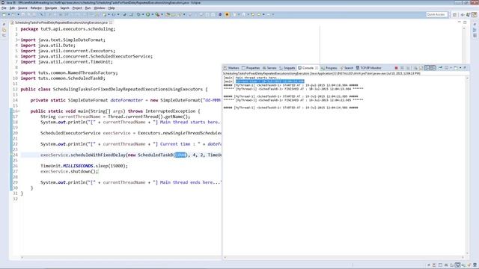Image resolution: width=479 pixels, height=269 pixels.
Task: Switch to the Search view tab
Action: click(347, 68)
